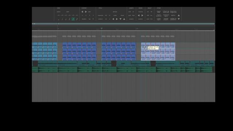Click the first dark block on teal track

(35, 63)
